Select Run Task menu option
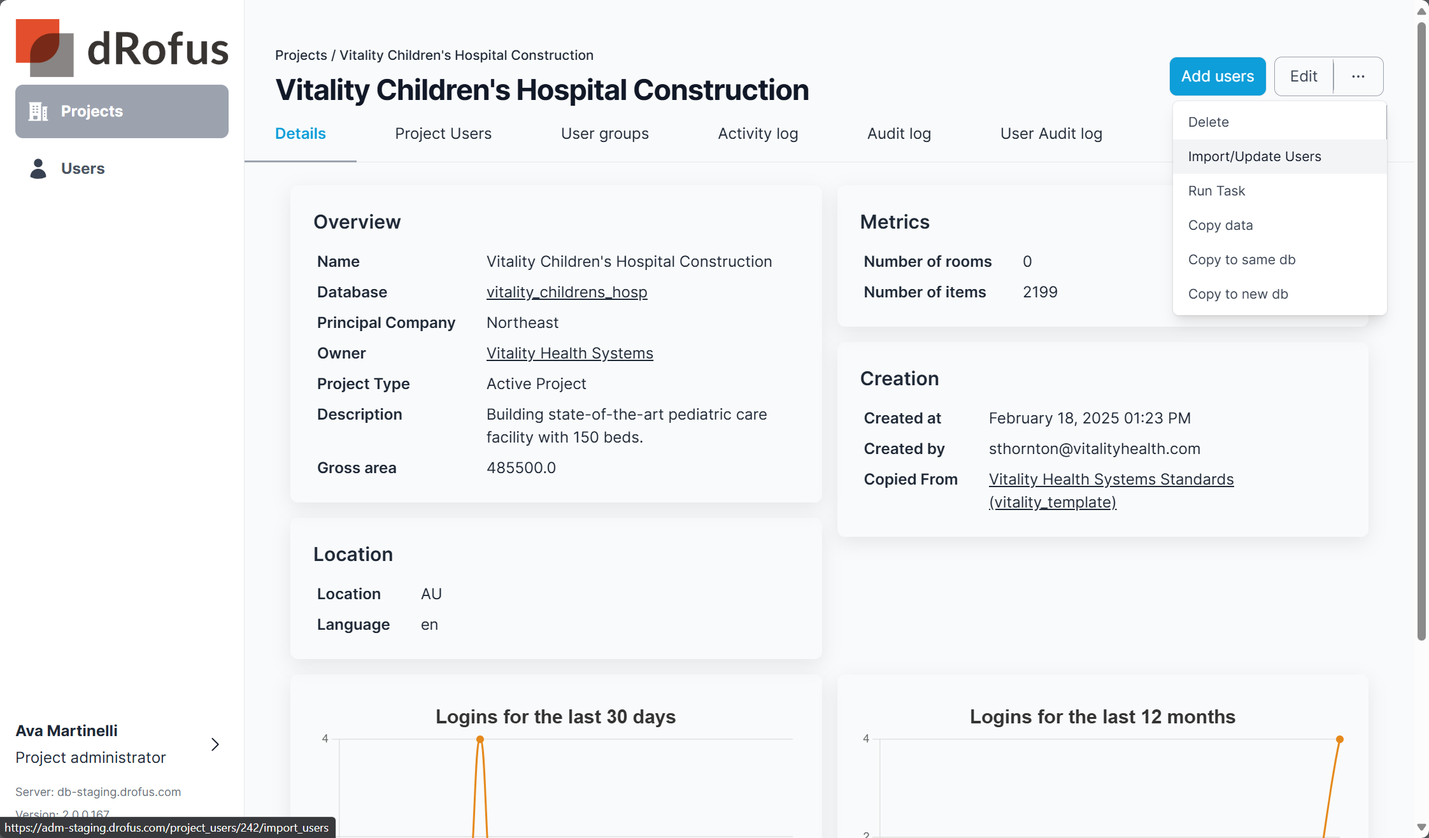1429x838 pixels. [x=1216, y=191]
